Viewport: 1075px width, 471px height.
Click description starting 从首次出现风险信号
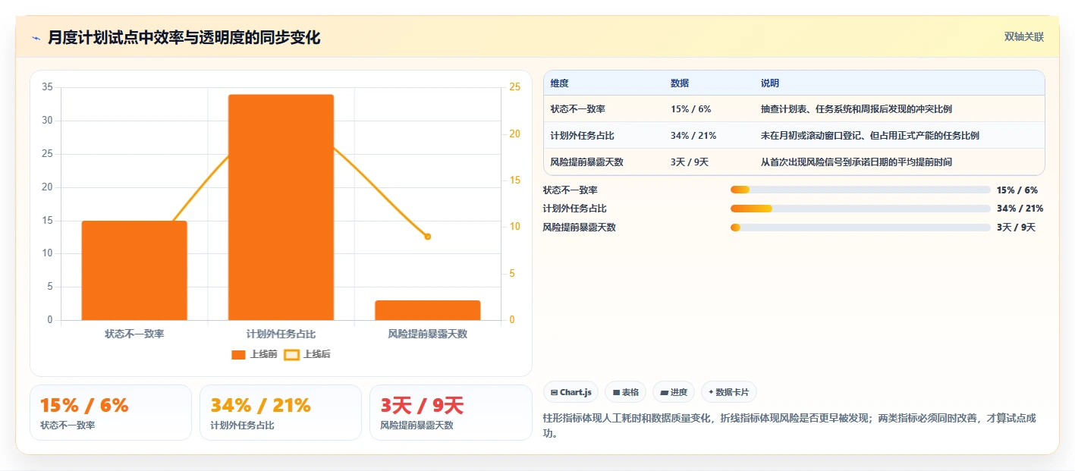(857, 162)
